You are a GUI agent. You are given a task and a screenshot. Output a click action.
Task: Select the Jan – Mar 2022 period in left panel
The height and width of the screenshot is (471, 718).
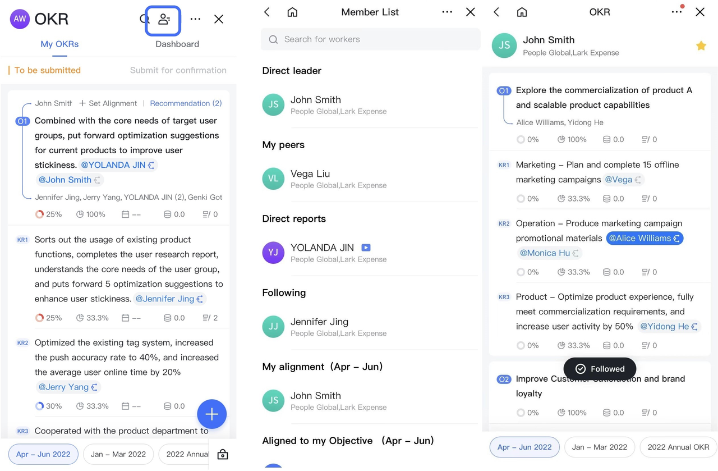click(x=118, y=454)
